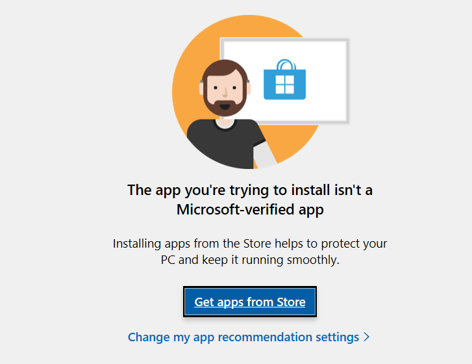This screenshot has width=472, height=364.
Task: Click the heading line 'The app you're trying to install'
Action: click(250, 190)
